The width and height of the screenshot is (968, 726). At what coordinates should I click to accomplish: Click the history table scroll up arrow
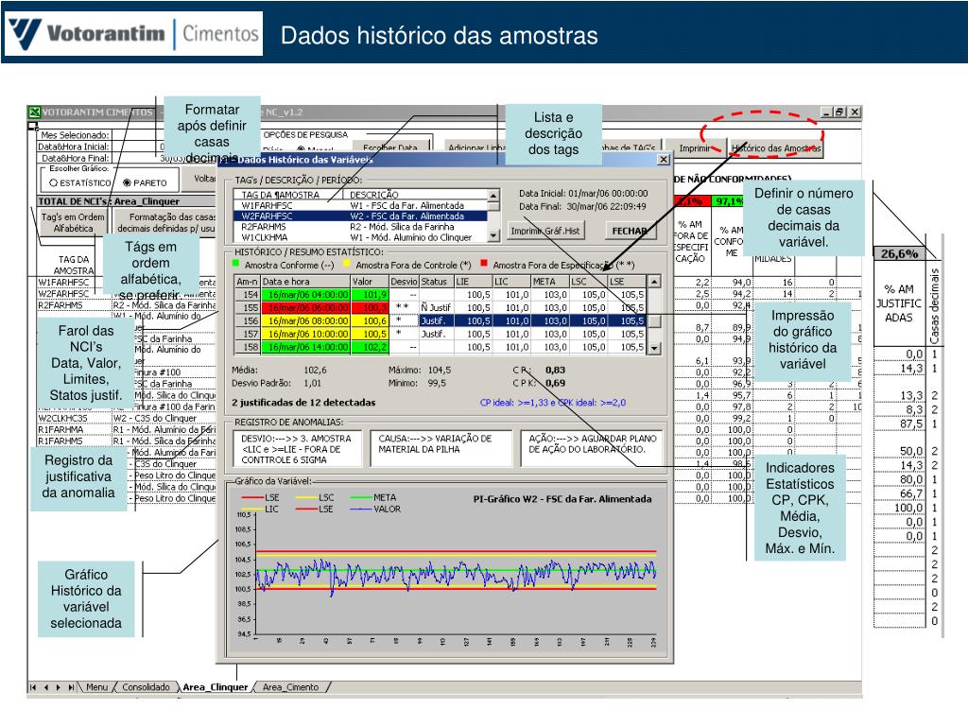point(654,282)
